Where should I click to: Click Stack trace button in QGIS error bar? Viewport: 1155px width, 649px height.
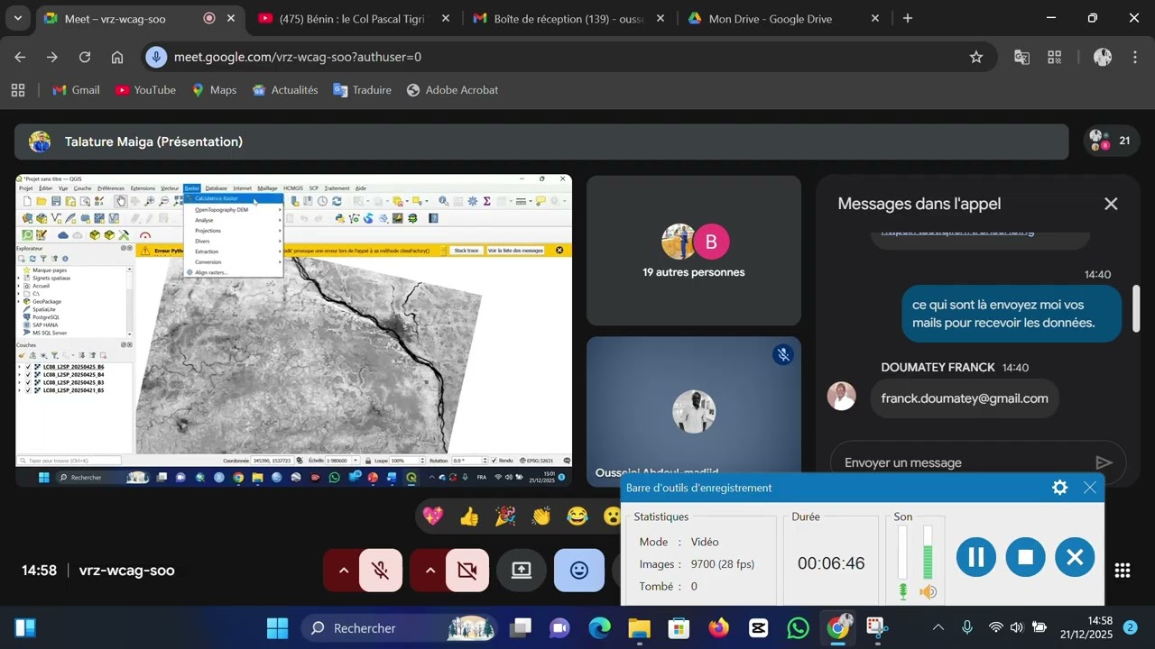click(467, 250)
